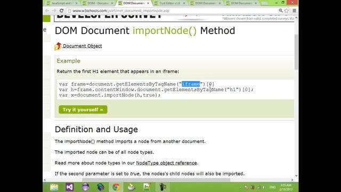Click the 'Try it yourself »' button
341x192 pixels.
pyautogui.click(x=83, y=109)
